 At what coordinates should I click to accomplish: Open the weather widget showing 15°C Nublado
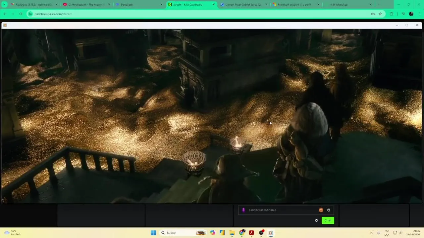(x=13, y=233)
